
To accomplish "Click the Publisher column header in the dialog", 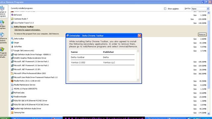I will point(108,52).
